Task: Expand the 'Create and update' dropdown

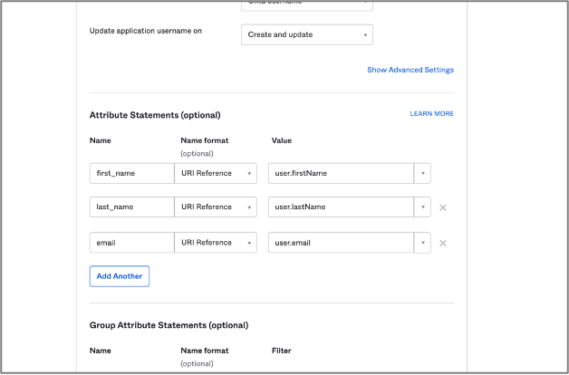Action: click(x=306, y=34)
